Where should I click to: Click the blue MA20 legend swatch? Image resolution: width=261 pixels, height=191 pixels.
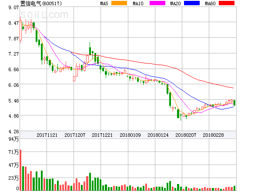point(192,3)
